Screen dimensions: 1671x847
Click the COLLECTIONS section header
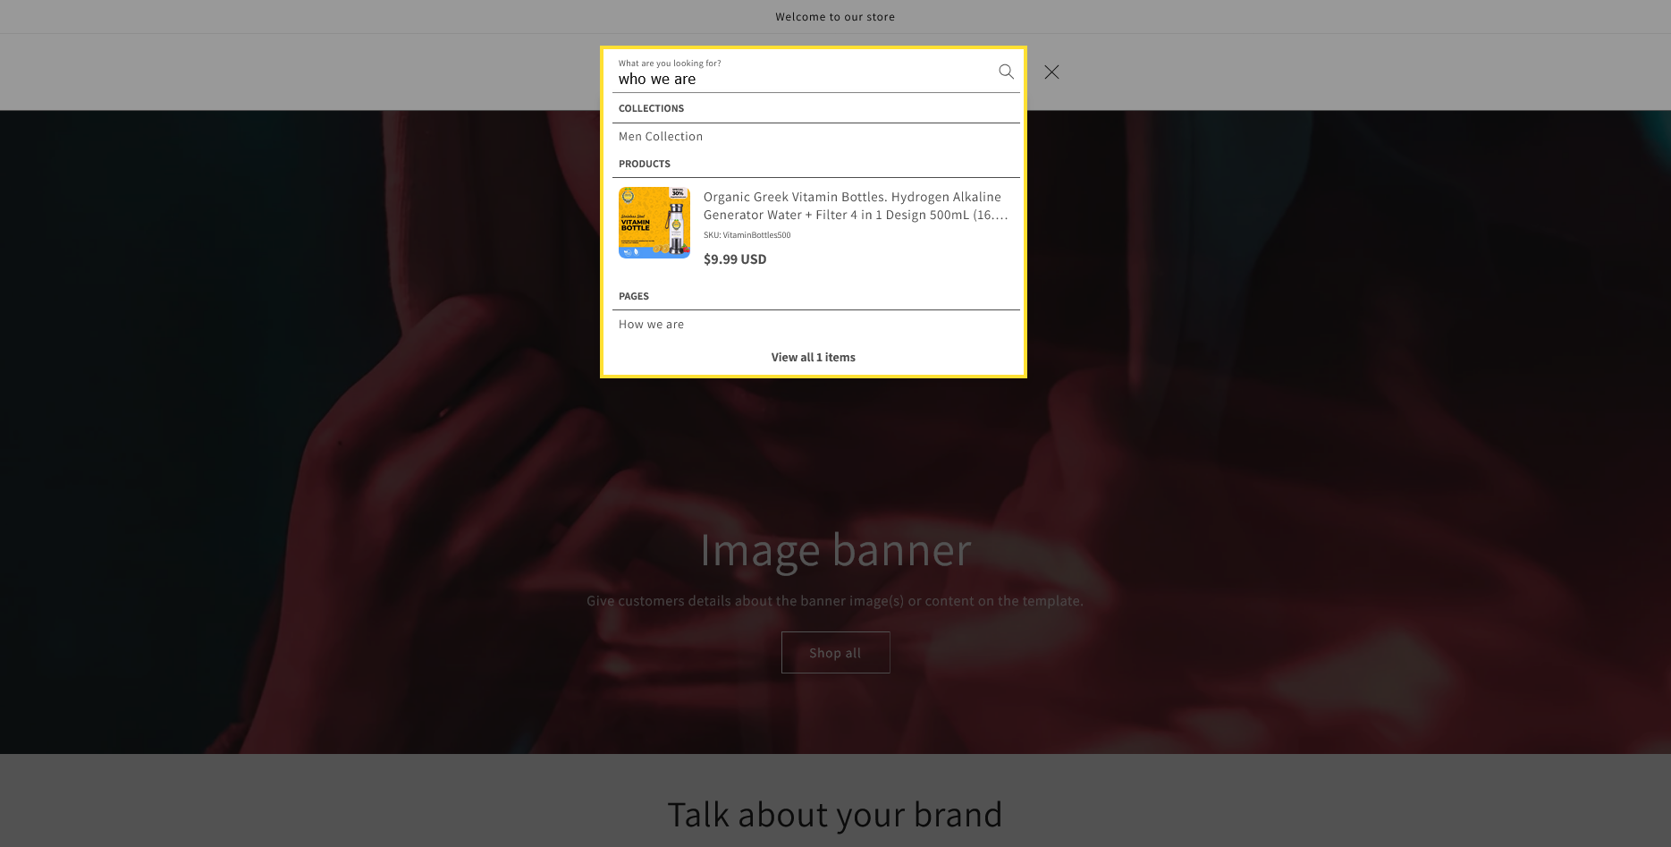651,108
